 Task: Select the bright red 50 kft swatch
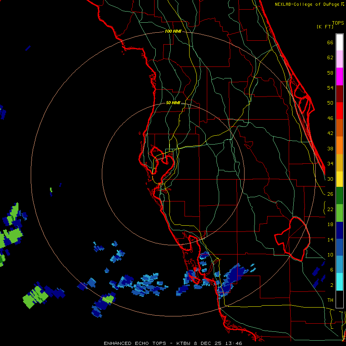[339, 111]
